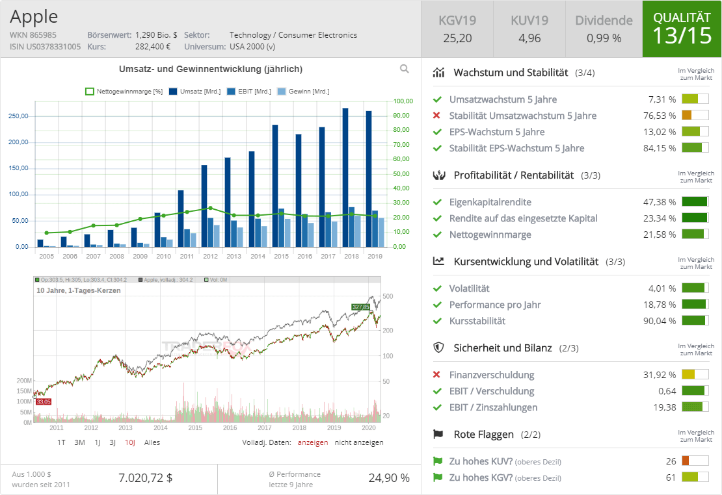Select the 10J chart range

(x=130, y=442)
